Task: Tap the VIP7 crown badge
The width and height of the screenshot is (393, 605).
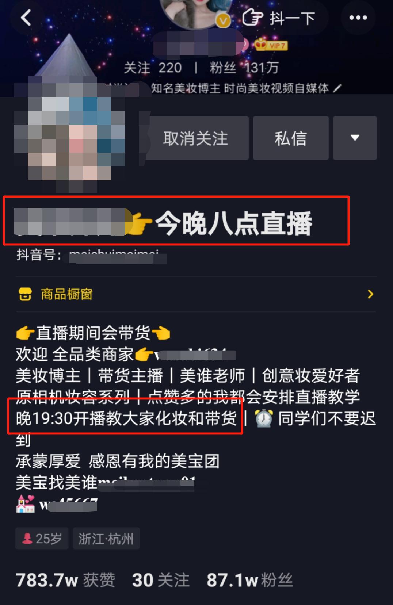Action: tap(271, 45)
